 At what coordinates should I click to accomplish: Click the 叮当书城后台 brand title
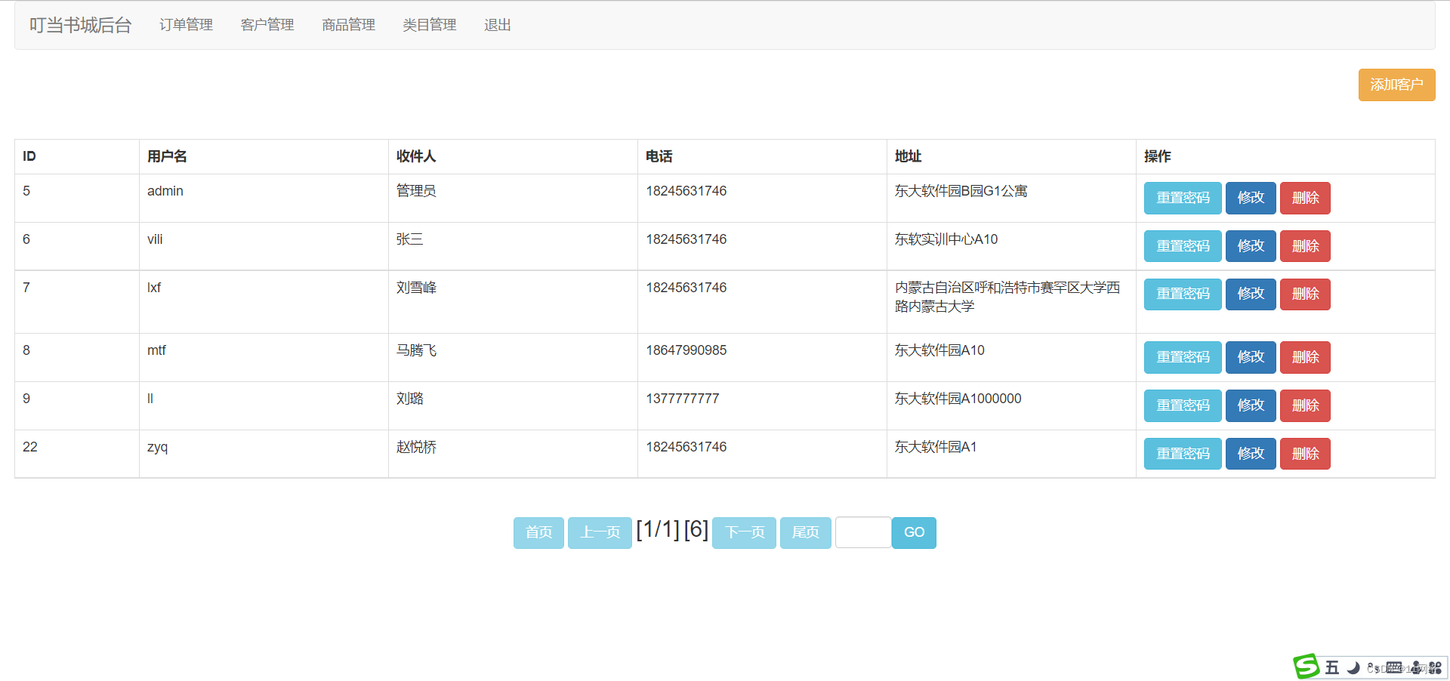coord(81,25)
